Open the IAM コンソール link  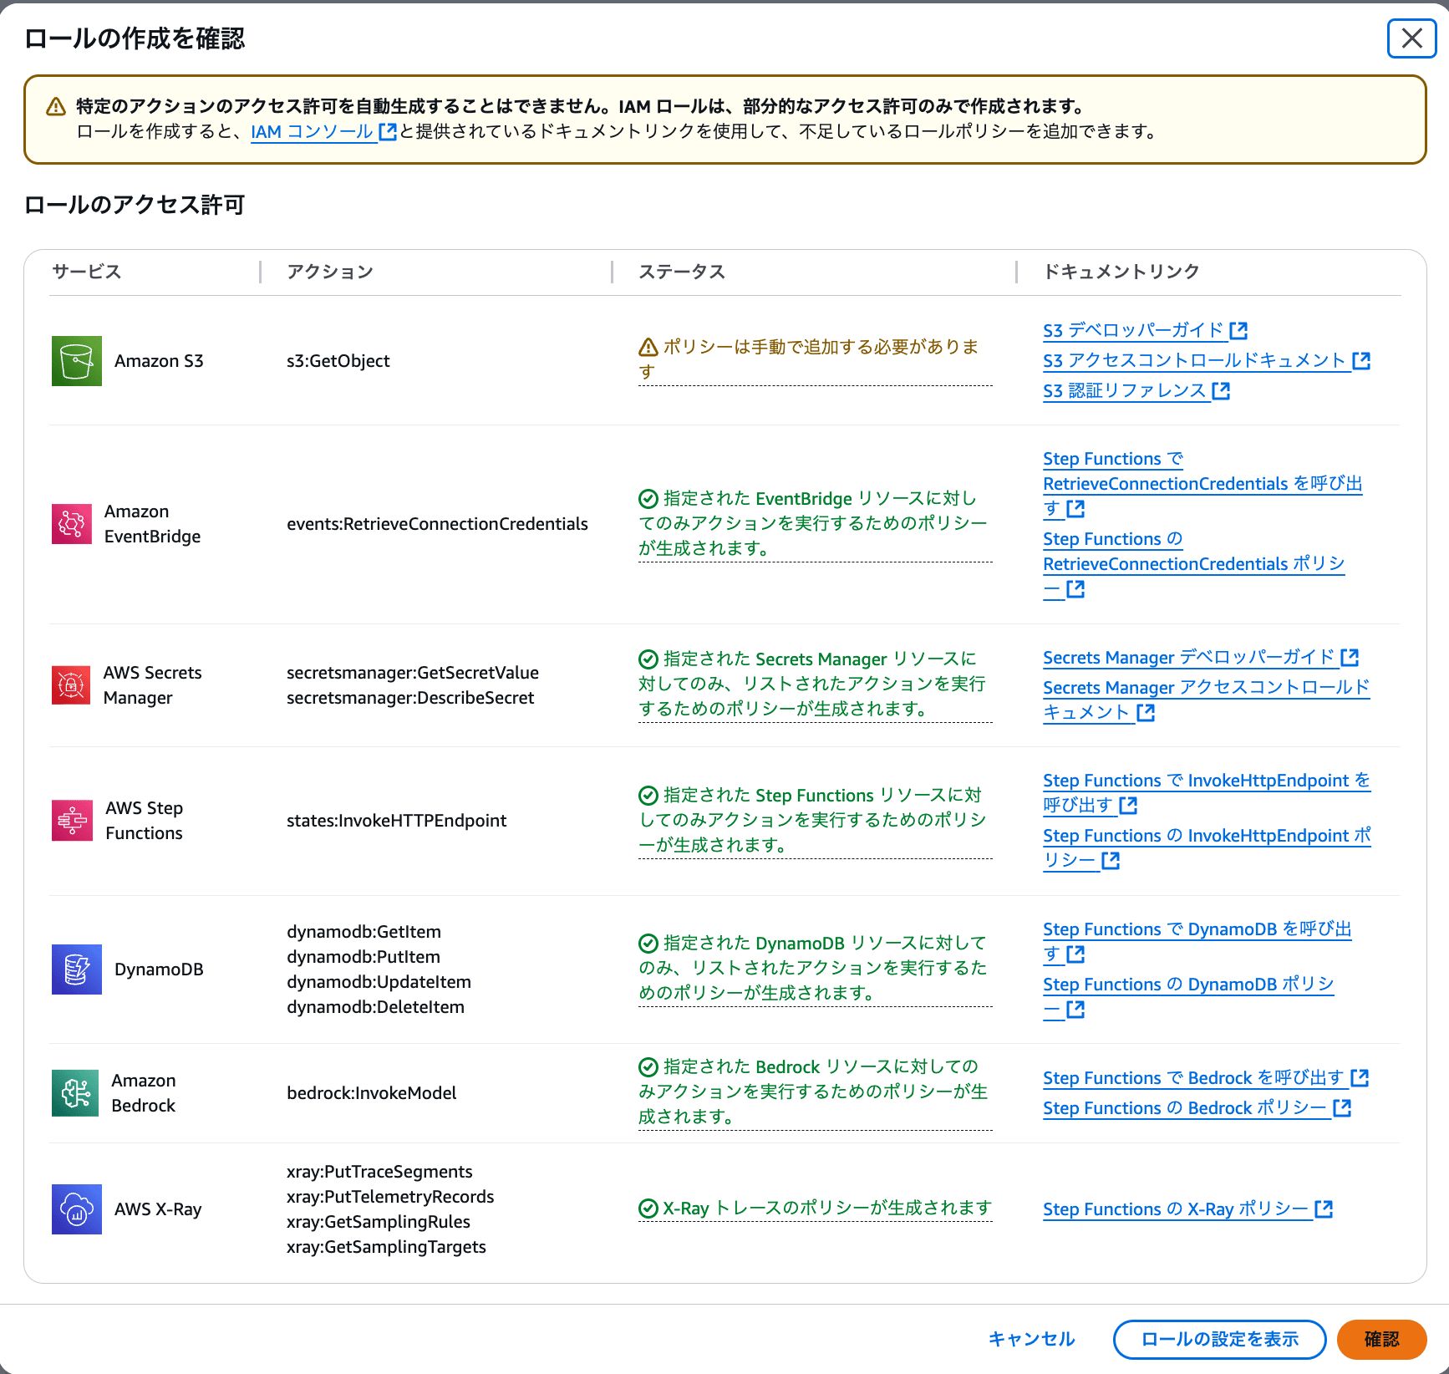point(313,132)
